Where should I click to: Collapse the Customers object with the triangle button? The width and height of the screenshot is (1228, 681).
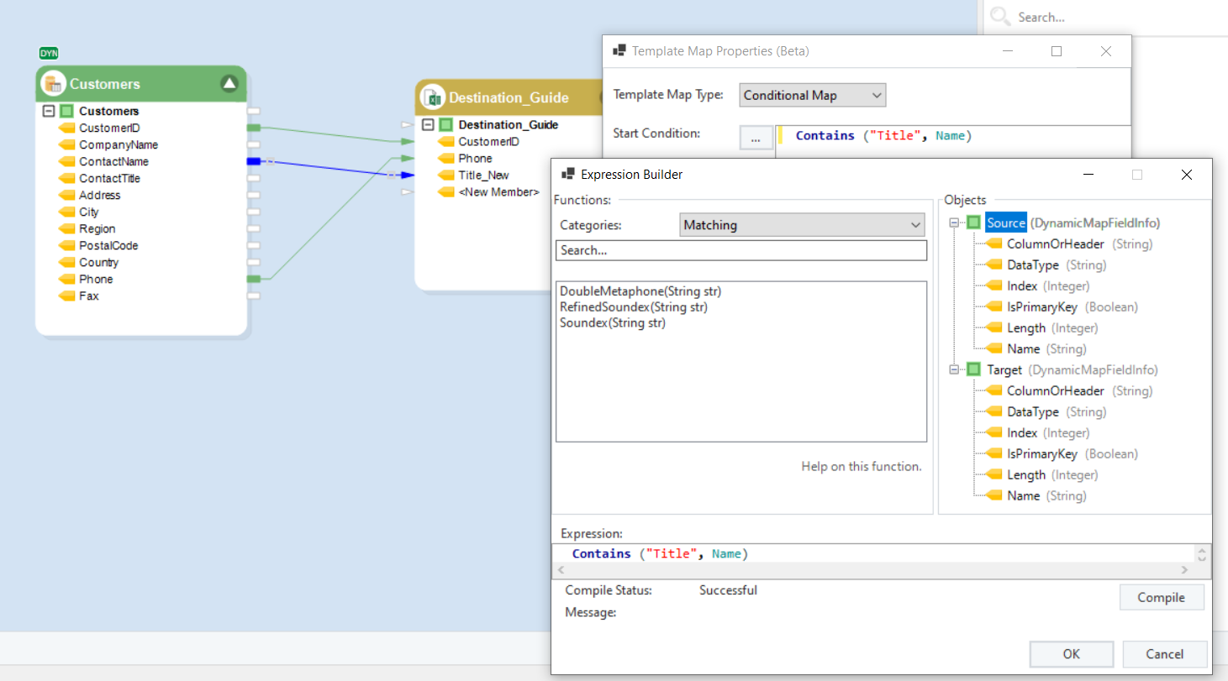click(x=229, y=83)
